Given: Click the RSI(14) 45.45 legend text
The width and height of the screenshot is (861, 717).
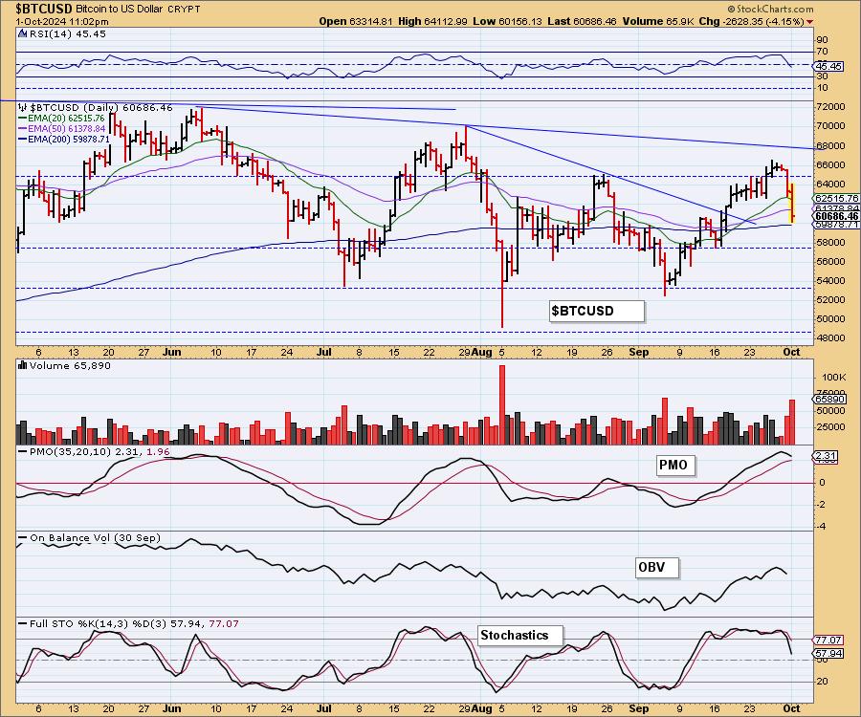Looking at the screenshot, I should coord(68,33).
